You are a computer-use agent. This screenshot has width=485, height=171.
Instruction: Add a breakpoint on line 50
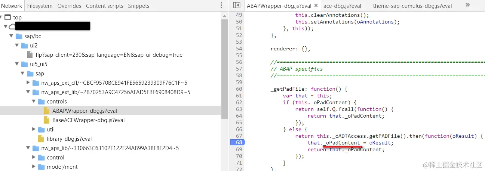click(239, 22)
